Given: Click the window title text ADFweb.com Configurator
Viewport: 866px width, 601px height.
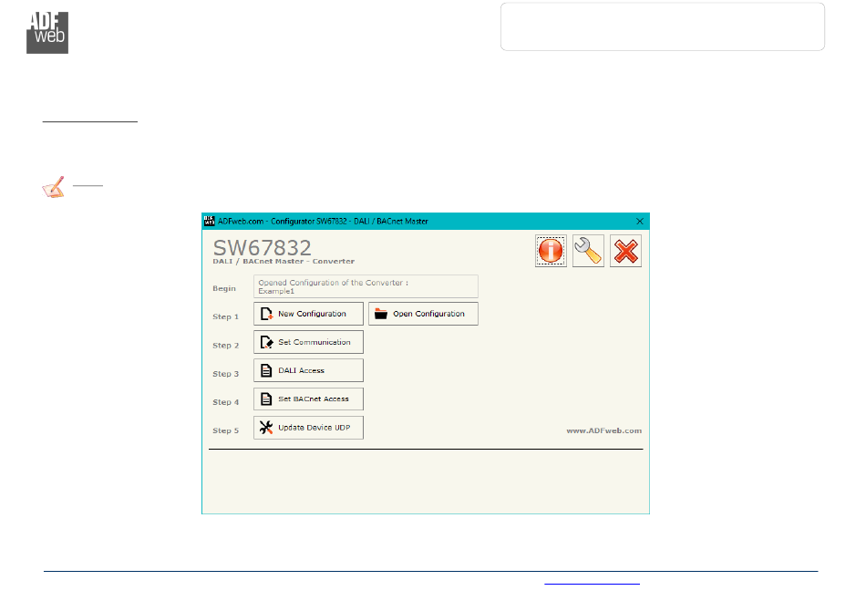Looking at the screenshot, I should coord(323,222).
